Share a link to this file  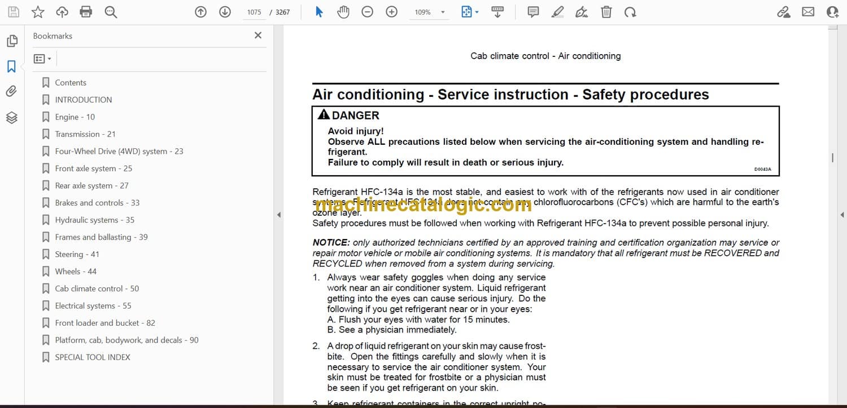click(x=784, y=12)
